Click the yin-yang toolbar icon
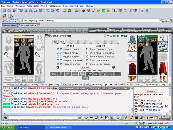Screen dimensions: 173x130 (x=115, y=10)
